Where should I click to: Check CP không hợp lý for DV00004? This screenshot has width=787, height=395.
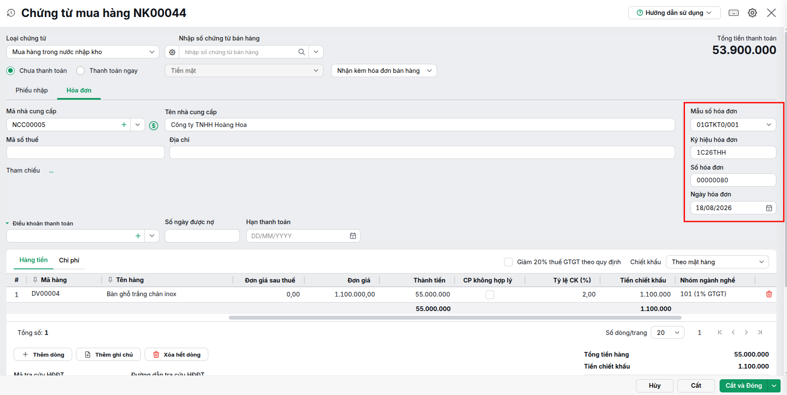click(x=490, y=295)
